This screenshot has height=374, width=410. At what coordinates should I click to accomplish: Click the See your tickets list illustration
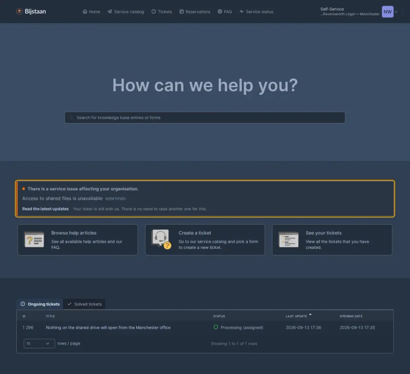(289, 240)
